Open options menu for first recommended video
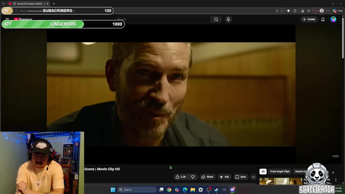The height and width of the screenshot is (194, 345). (336, 180)
